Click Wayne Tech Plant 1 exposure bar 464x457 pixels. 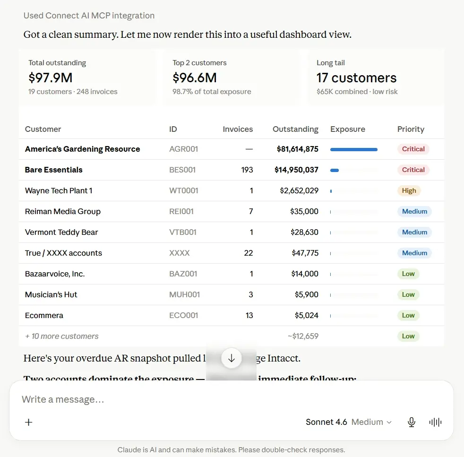pos(331,191)
